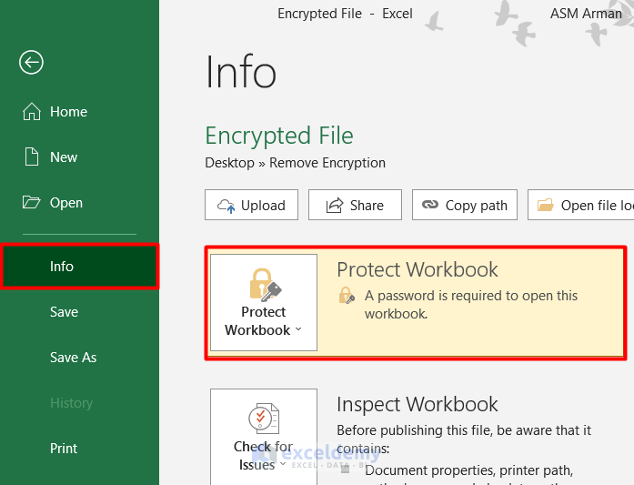Click the Upload cloud icon
634x485 pixels.
pyautogui.click(x=226, y=206)
